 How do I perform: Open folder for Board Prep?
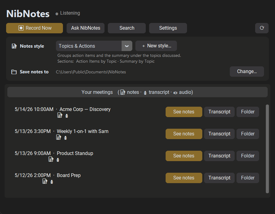(x=248, y=178)
